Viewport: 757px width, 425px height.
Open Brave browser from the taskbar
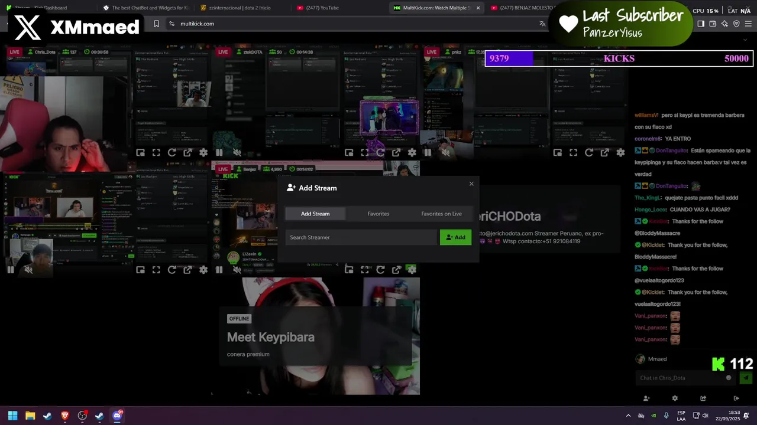click(65, 416)
